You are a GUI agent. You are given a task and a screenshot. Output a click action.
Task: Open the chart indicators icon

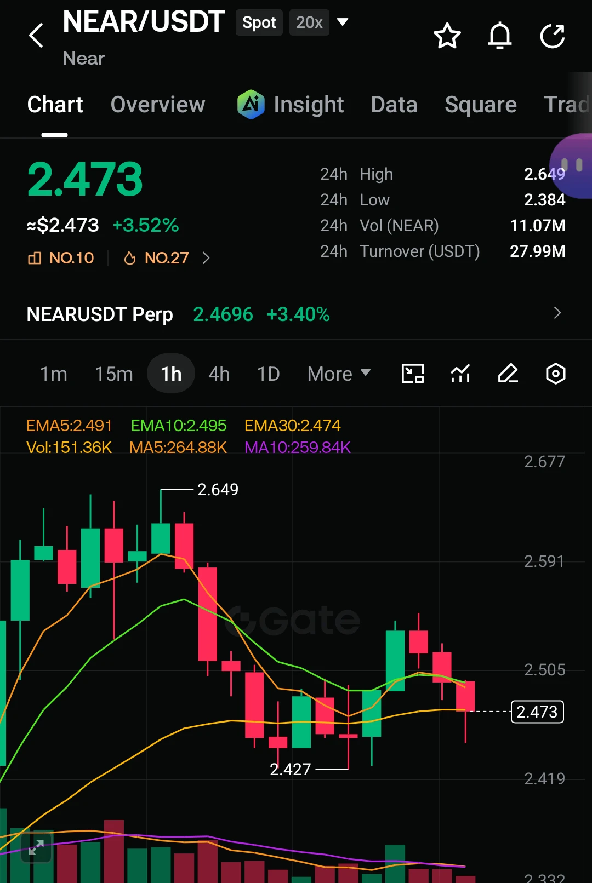pos(460,374)
